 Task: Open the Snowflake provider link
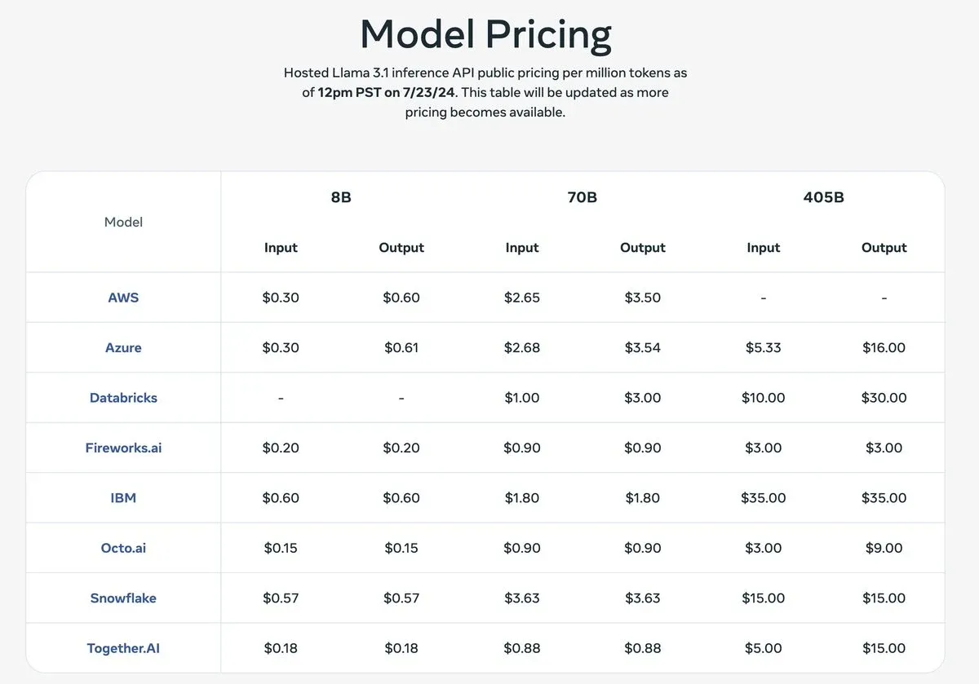click(123, 598)
